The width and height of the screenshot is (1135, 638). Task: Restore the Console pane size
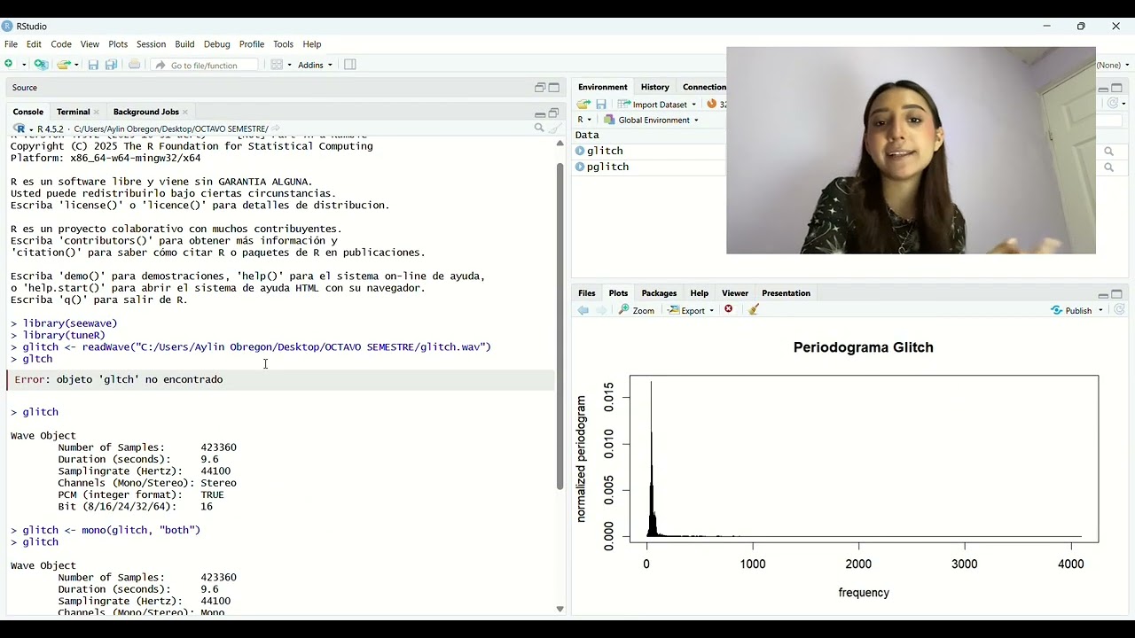(554, 113)
